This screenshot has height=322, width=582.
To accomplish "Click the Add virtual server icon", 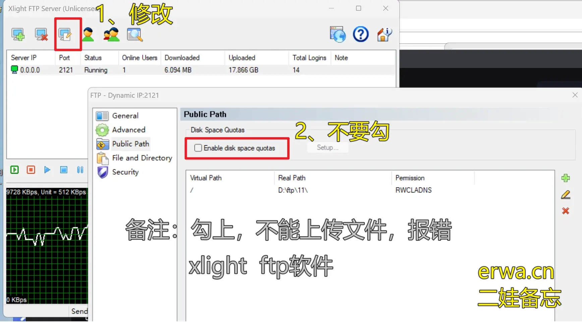I will tap(18, 34).
